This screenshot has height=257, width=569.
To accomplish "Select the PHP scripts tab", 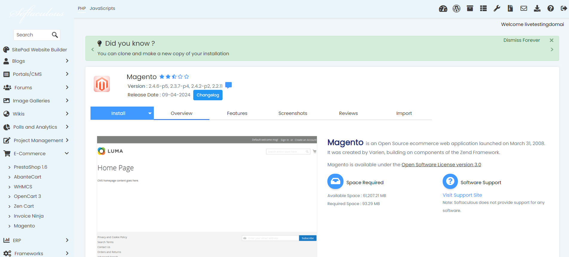I will (82, 8).
